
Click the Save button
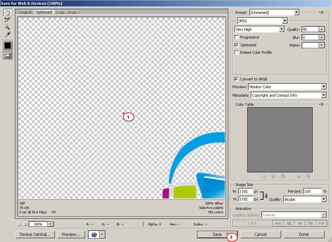click(217, 234)
